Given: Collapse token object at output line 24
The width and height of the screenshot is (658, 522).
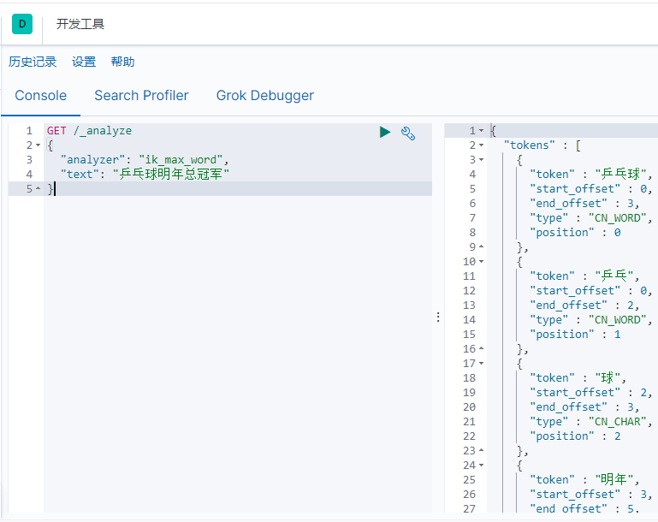Looking at the screenshot, I should point(482,465).
